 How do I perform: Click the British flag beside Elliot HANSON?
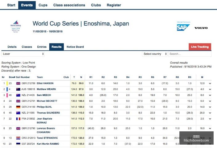pos(18,83)
